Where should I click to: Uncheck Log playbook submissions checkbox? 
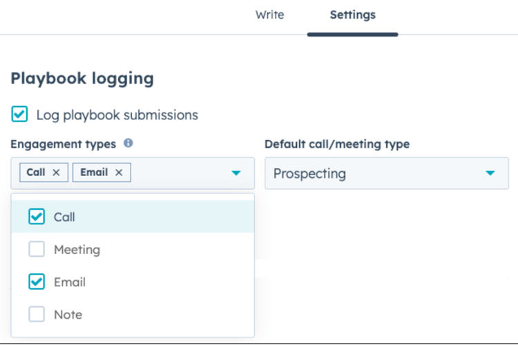19,115
